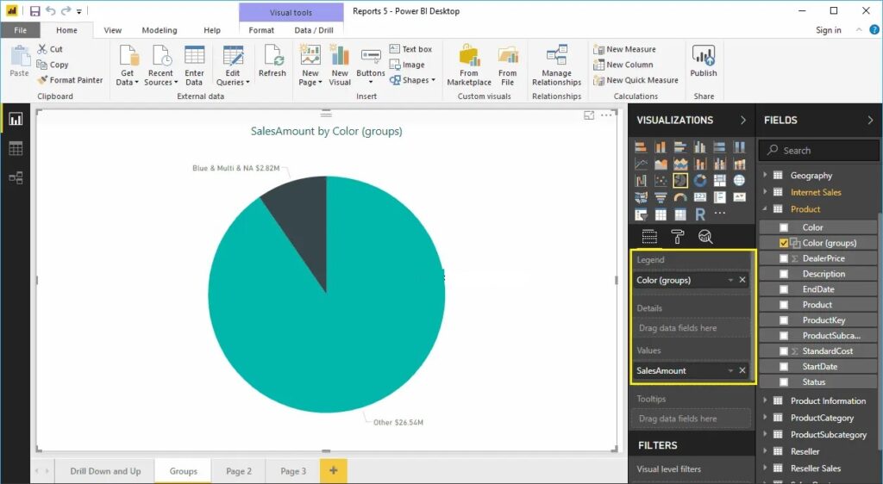883x484 pixels.
Task: Choose the KPI visualization
Action: 739,197
